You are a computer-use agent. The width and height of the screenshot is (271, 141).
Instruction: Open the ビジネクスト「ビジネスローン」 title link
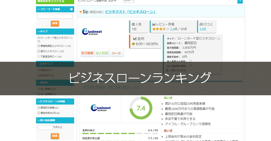pos(131,12)
